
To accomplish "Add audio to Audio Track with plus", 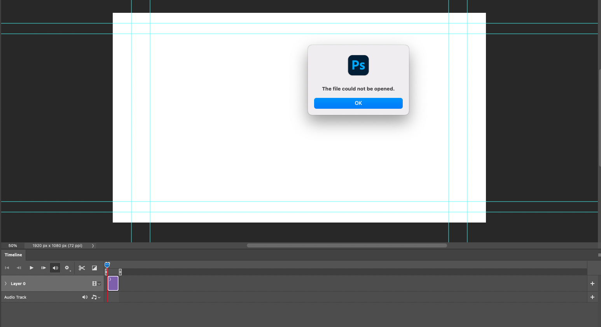I will pyautogui.click(x=592, y=297).
